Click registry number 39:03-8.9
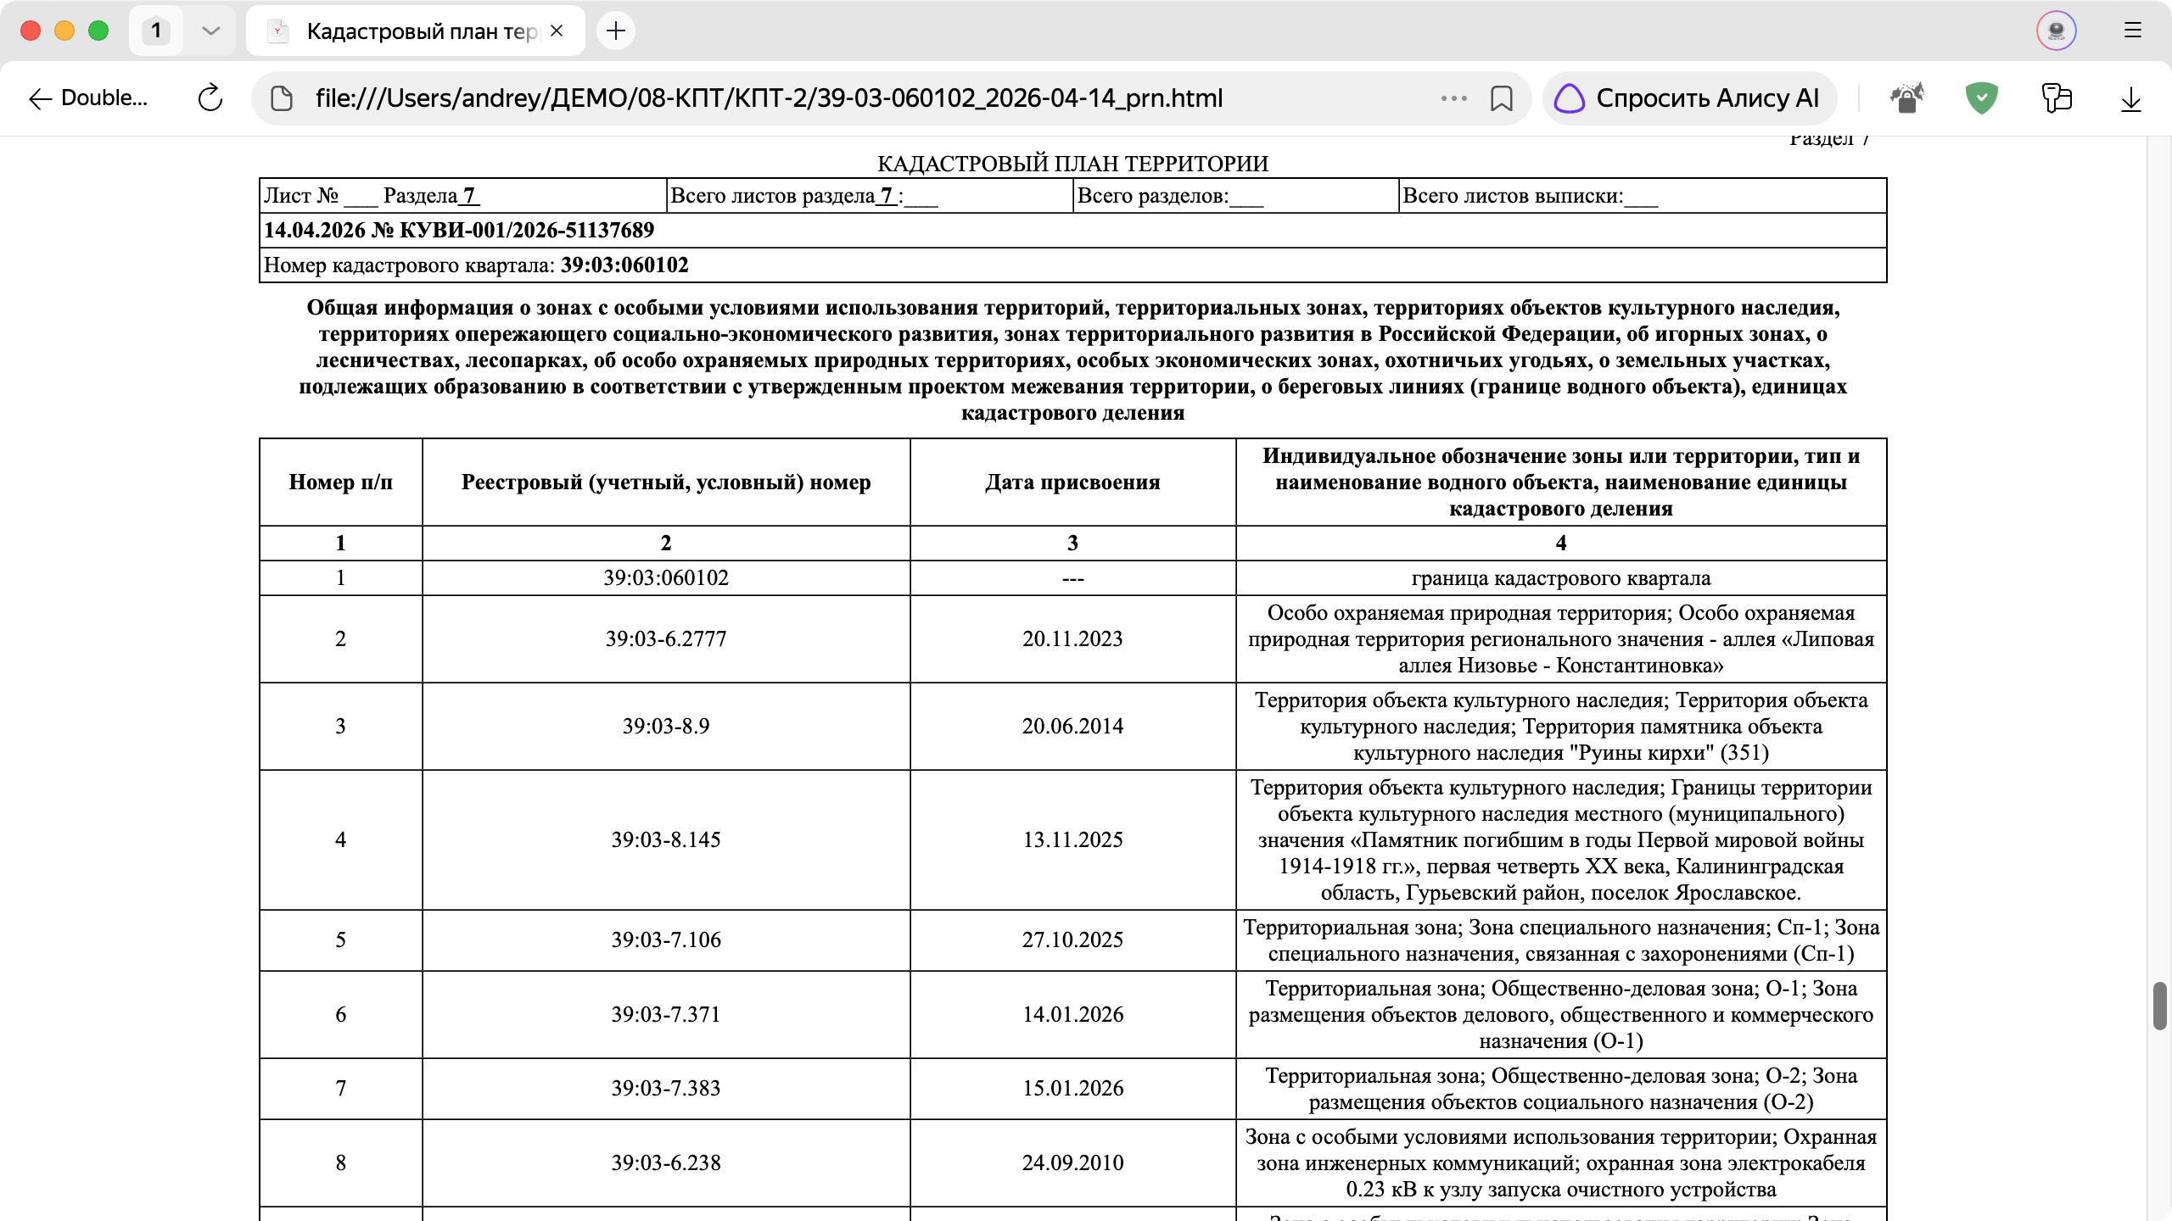The image size is (2172, 1221). pos(666,726)
